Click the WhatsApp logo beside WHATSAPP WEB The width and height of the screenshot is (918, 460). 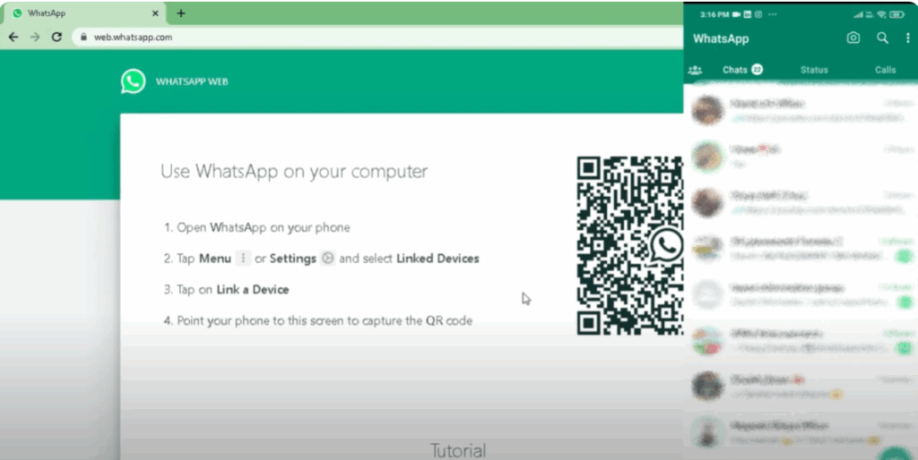pos(134,81)
